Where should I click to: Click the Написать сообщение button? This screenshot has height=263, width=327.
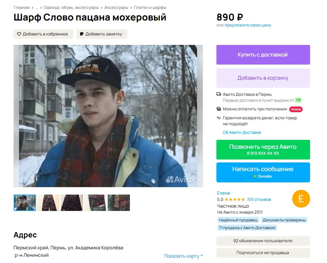coord(263,173)
